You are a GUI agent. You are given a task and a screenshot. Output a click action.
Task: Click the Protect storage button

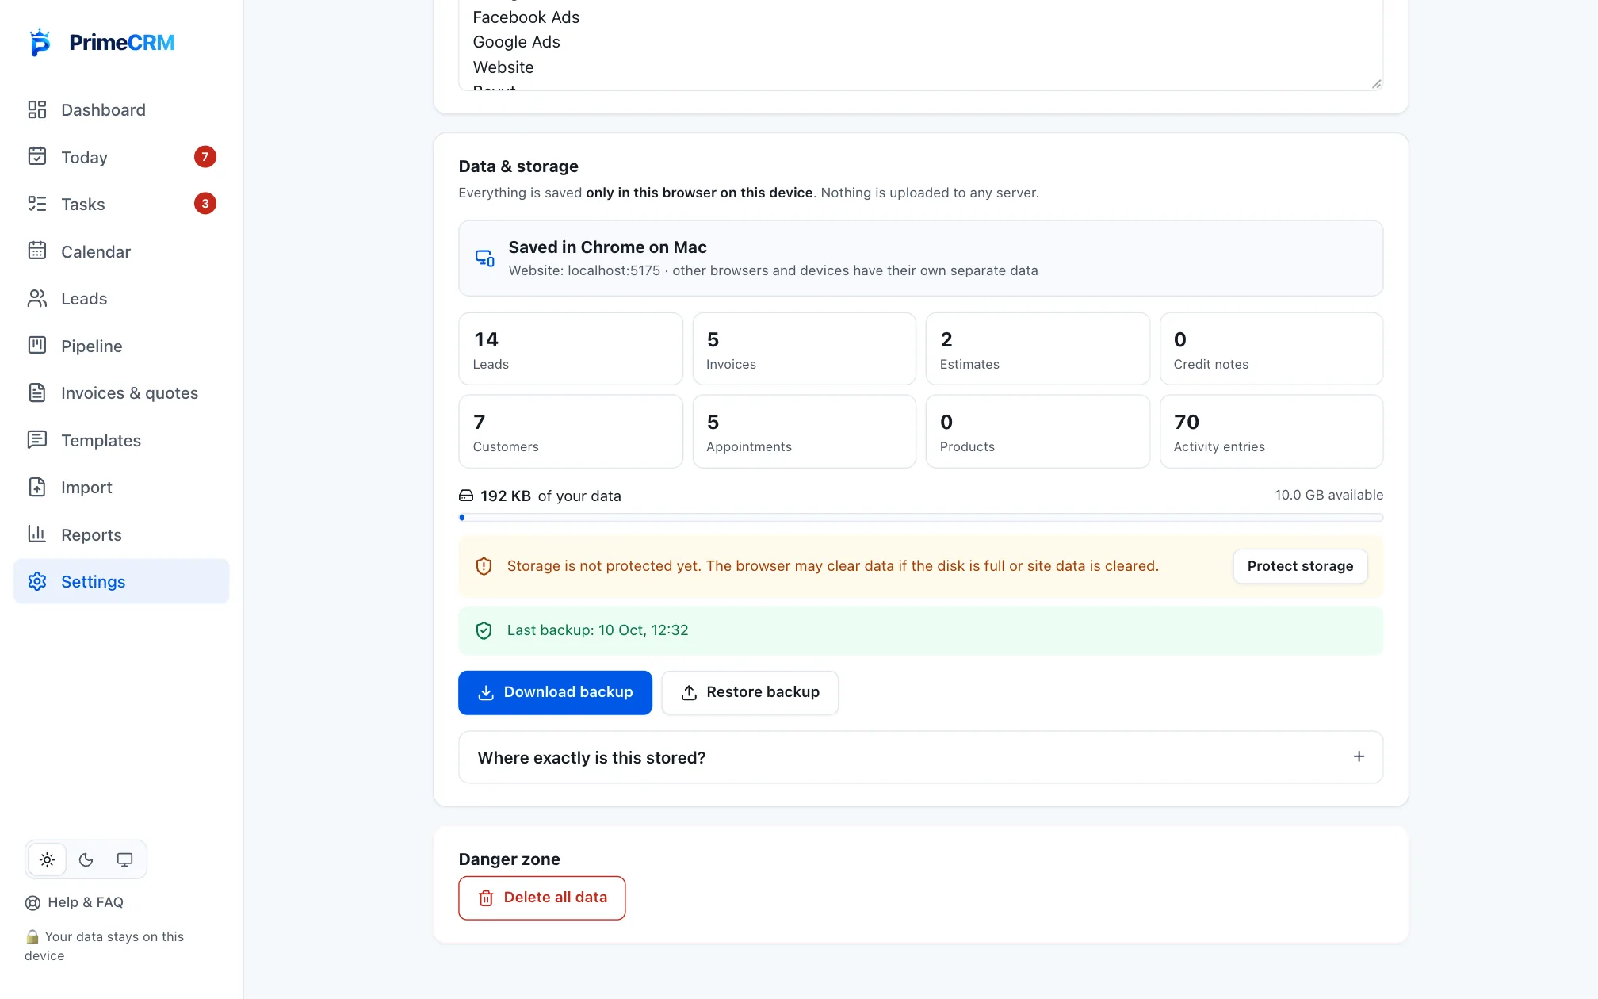(1300, 566)
